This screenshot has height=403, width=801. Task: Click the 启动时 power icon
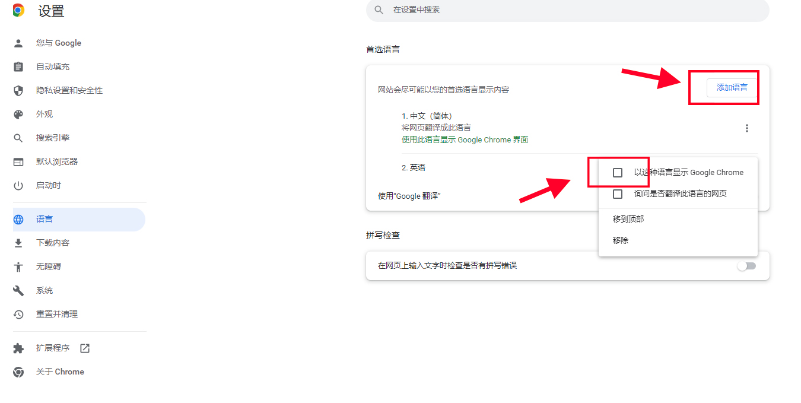tap(18, 185)
